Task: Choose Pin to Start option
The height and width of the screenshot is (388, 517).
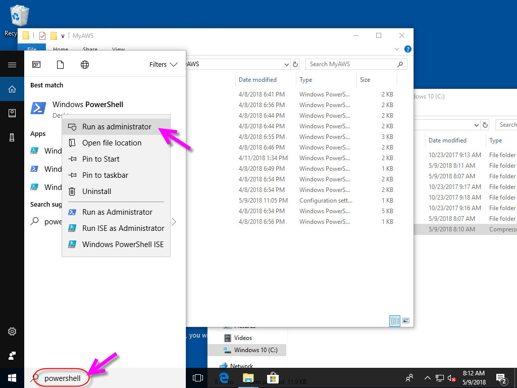Action: click(100, 159)
